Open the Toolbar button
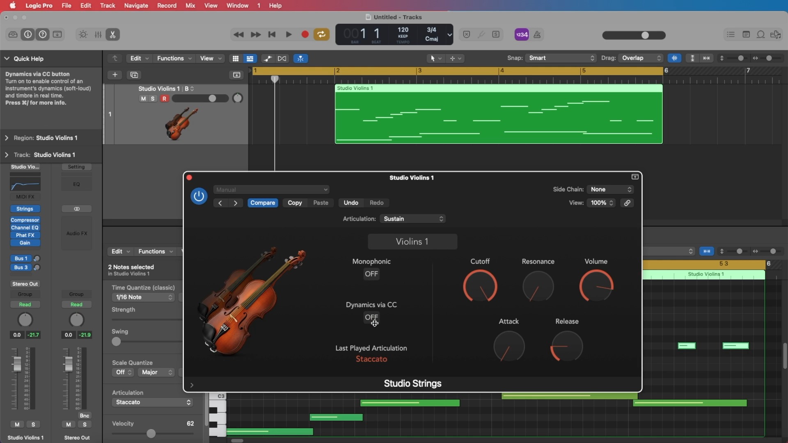Screen dimensions: 788x443 point(57,34)
